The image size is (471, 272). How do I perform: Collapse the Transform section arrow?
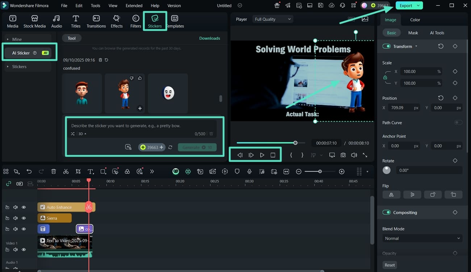(416, 46)
